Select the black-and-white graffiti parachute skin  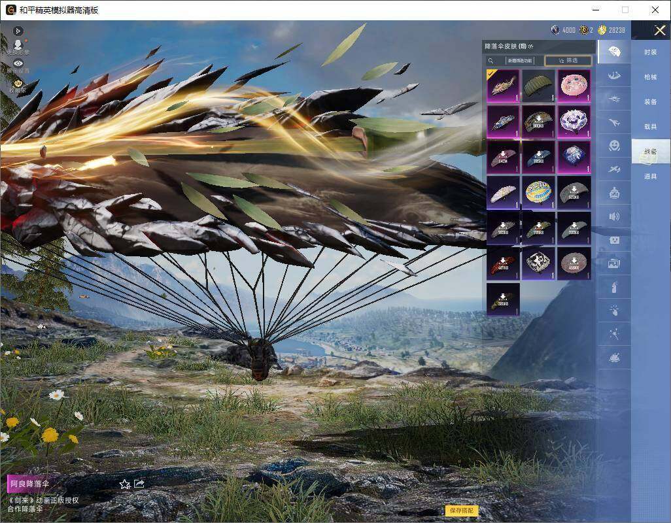[x=538, y=263]
